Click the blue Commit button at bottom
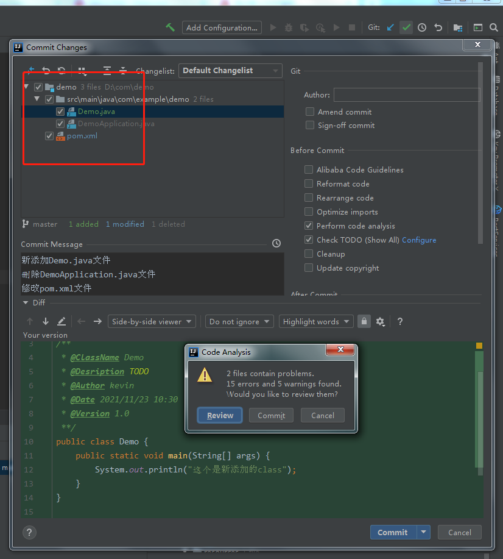Viewport: 503px width, 559px height. [393, 532]
